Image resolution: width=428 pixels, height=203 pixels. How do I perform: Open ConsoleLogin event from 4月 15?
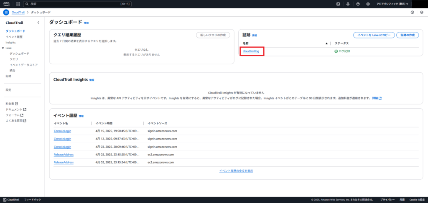(63, 131)
